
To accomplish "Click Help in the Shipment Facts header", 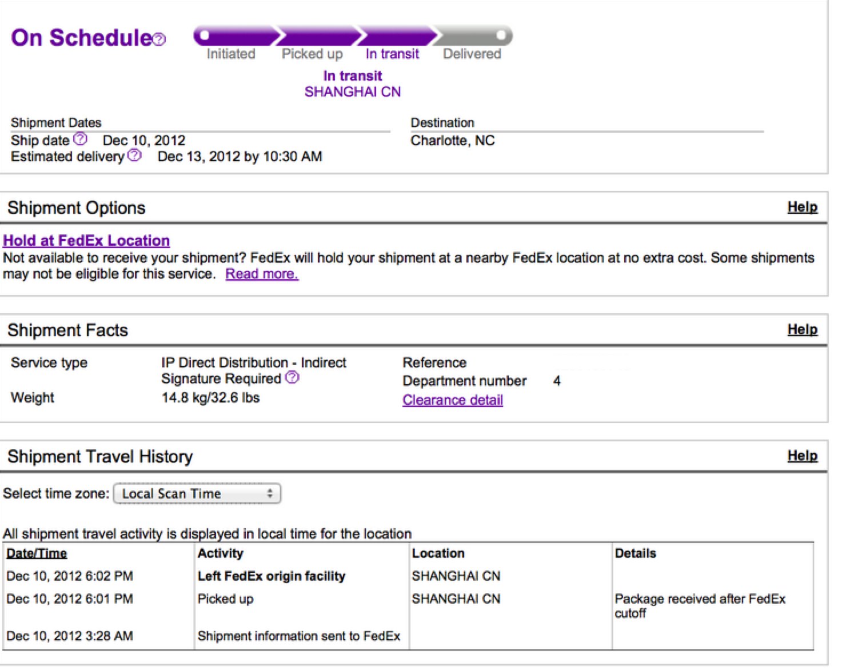I will tap(802, 329).
